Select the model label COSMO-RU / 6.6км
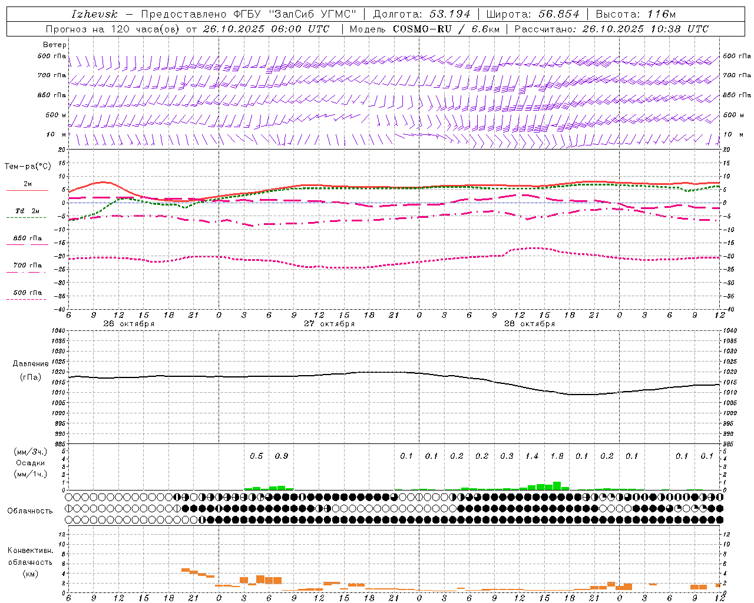 (445, 29)
